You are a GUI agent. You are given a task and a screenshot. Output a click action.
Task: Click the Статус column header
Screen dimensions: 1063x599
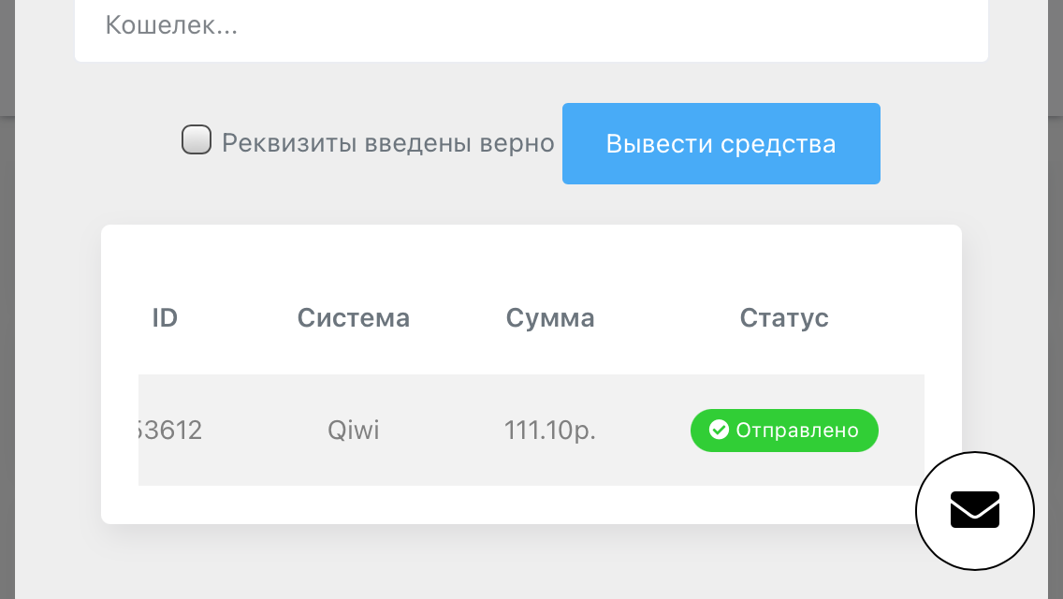pyautogui.click(x=784, y=317)
